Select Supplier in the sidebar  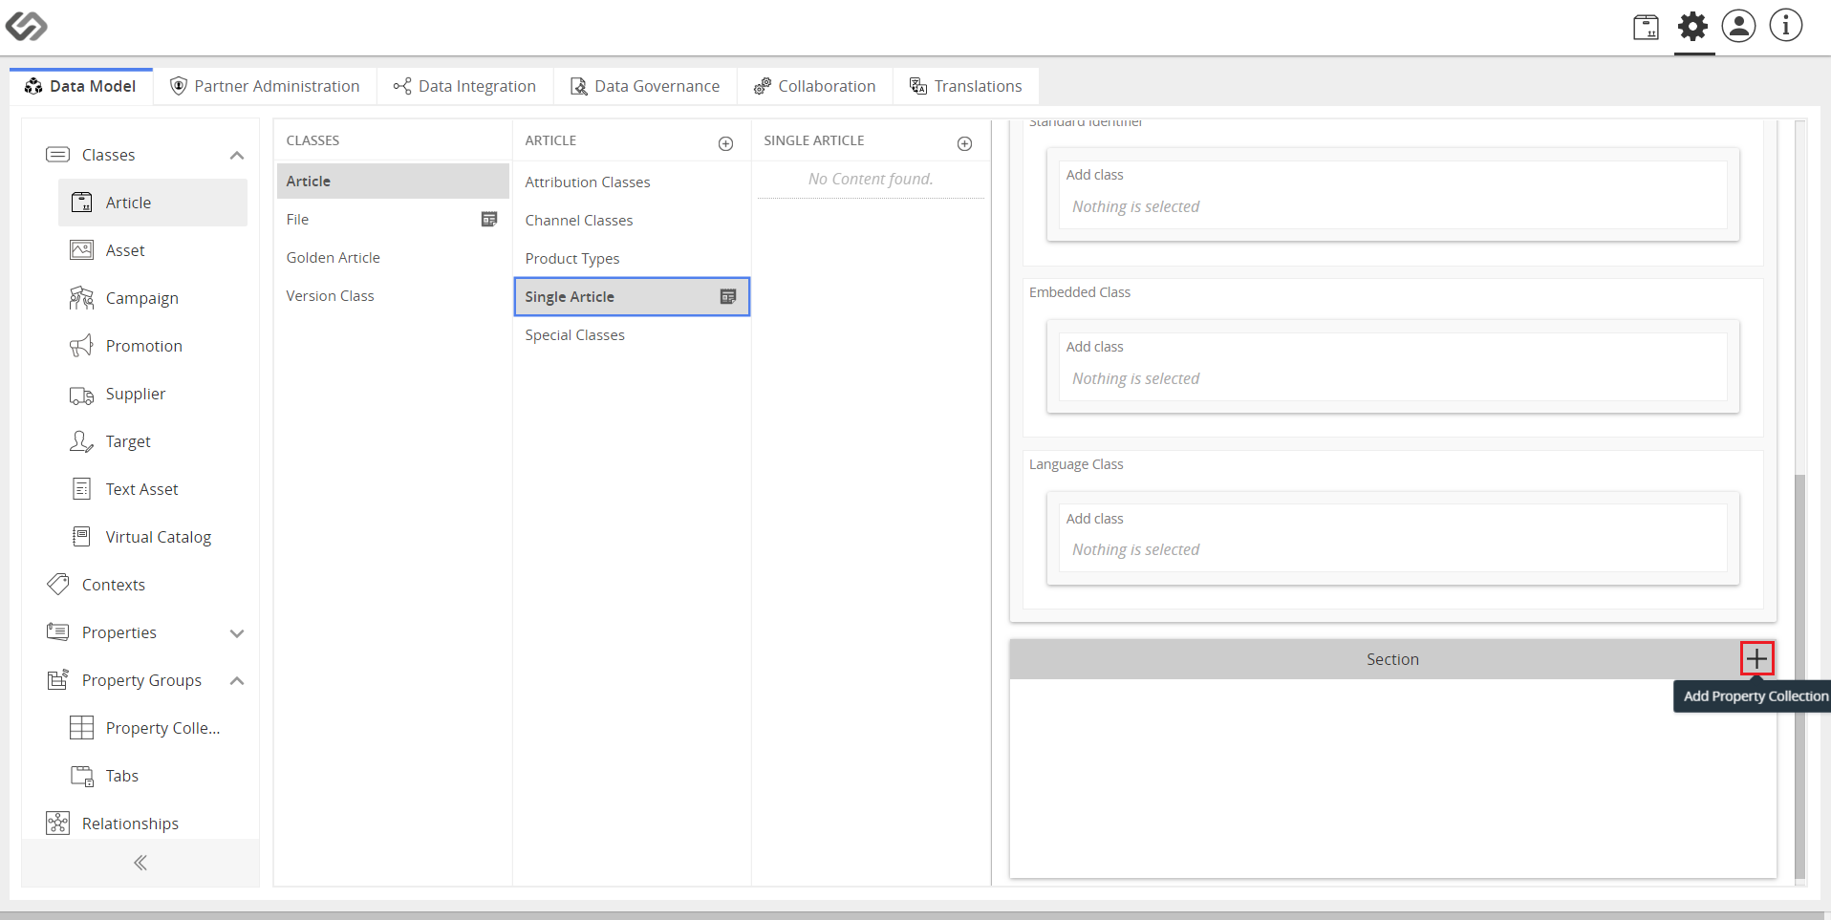click(x=153, y=394)
